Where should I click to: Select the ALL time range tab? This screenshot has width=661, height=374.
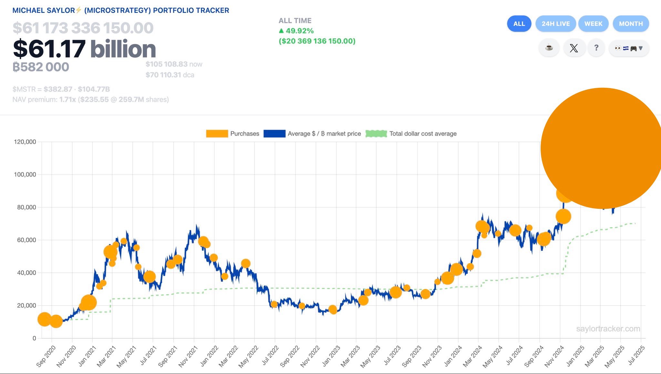[519, 24]
